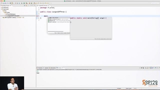Activate the Package Explorer tab
The height and width of the screenshot is (90, 160).
(x=5, y=5)
